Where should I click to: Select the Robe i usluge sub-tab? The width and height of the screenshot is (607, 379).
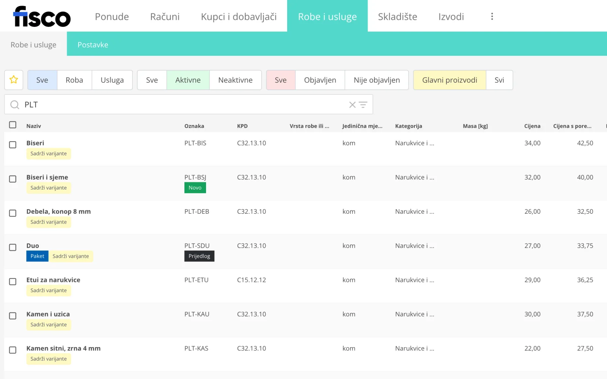click(x=33, y=45)
